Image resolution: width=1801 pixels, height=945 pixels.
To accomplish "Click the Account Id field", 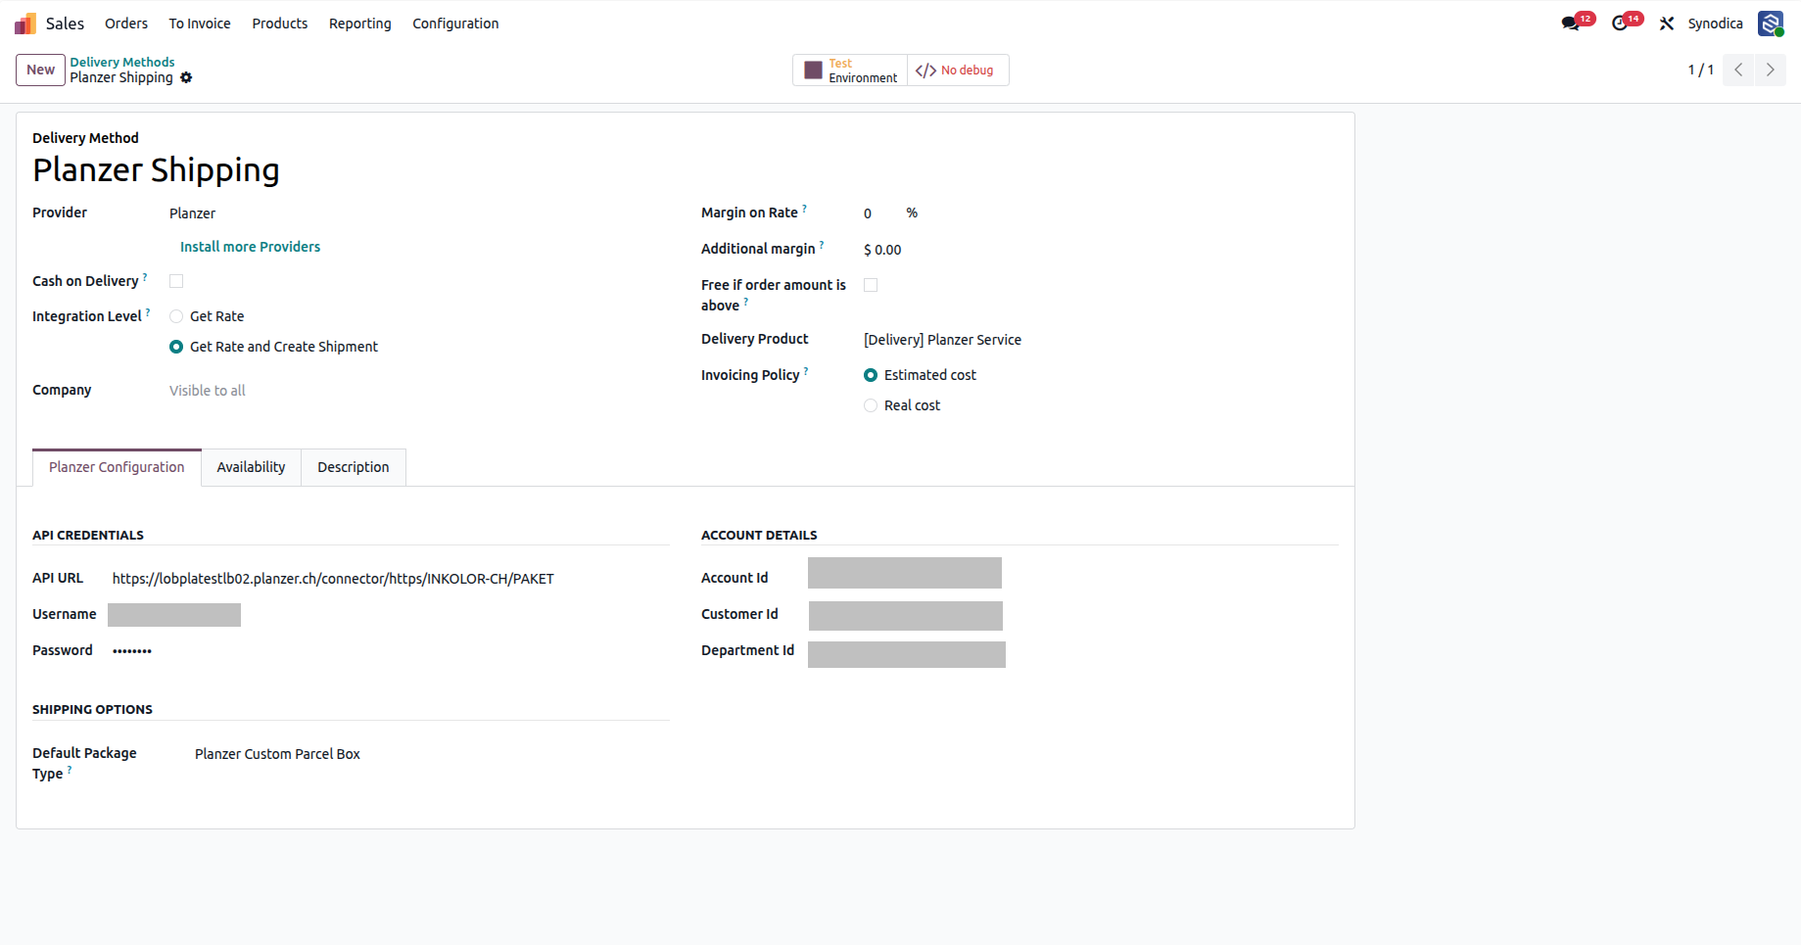I will (x=905, y=573).
